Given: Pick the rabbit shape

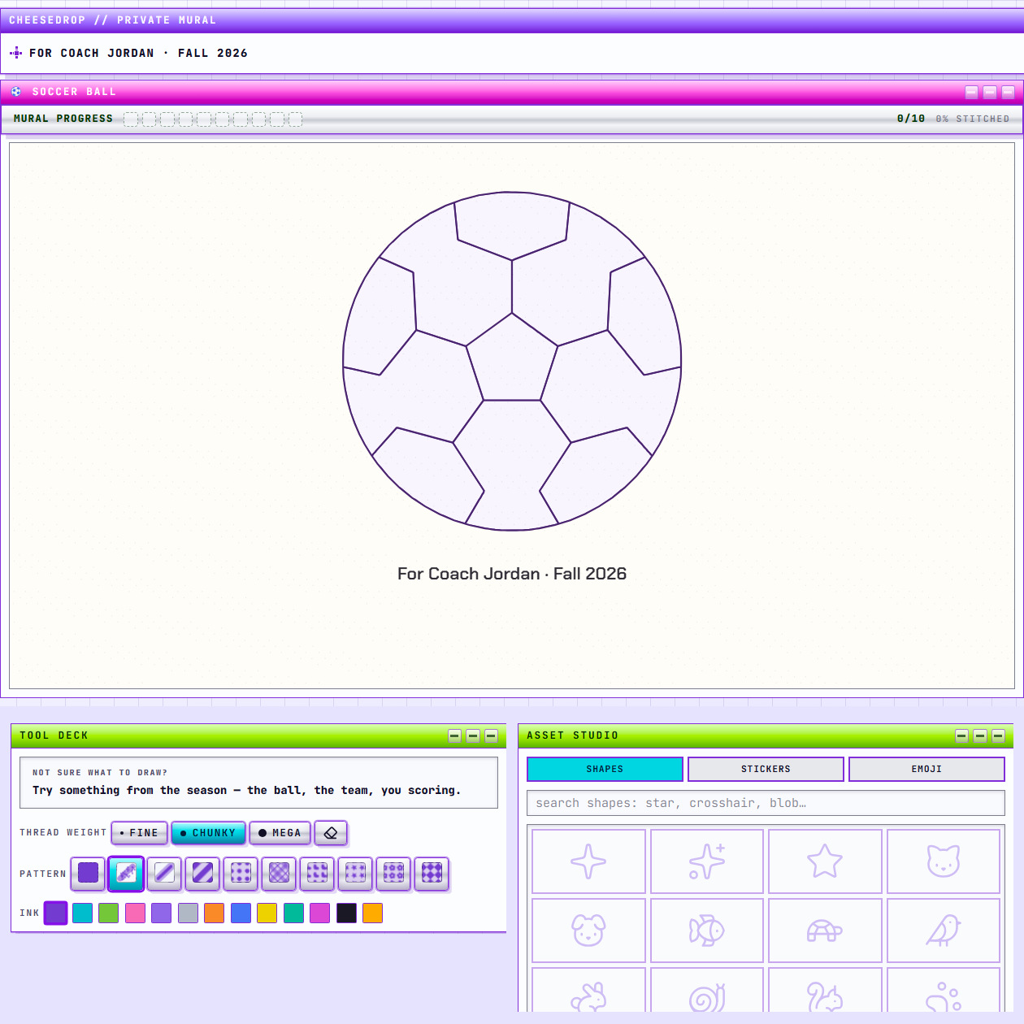Looking at the screenshot, I should click(x=588, y=991).
